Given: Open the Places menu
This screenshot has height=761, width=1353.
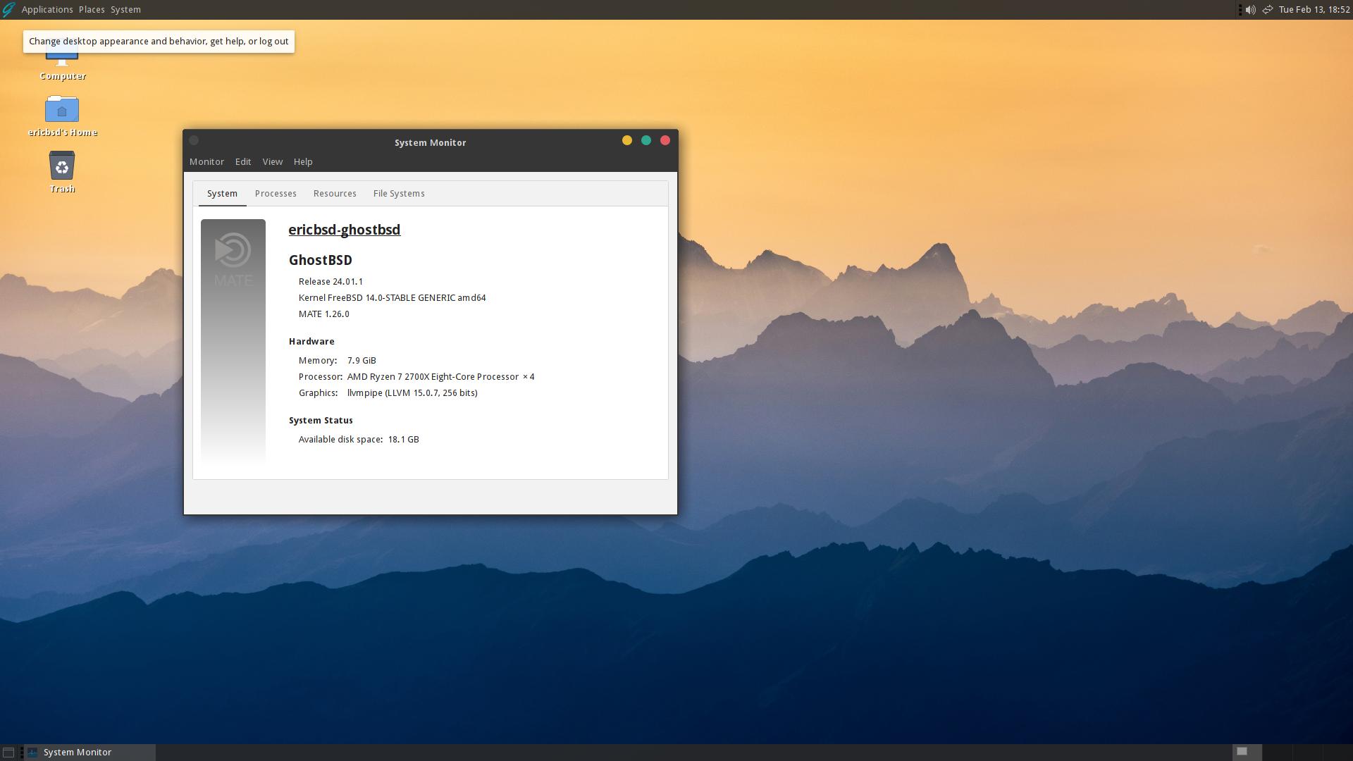Looking at the screenshot, I should [90, 9].
